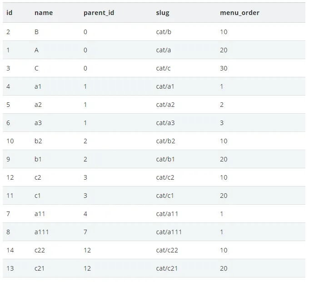Click the name cell c21
The width and height of the screenshot is (309, 282).
click(40, 268)
